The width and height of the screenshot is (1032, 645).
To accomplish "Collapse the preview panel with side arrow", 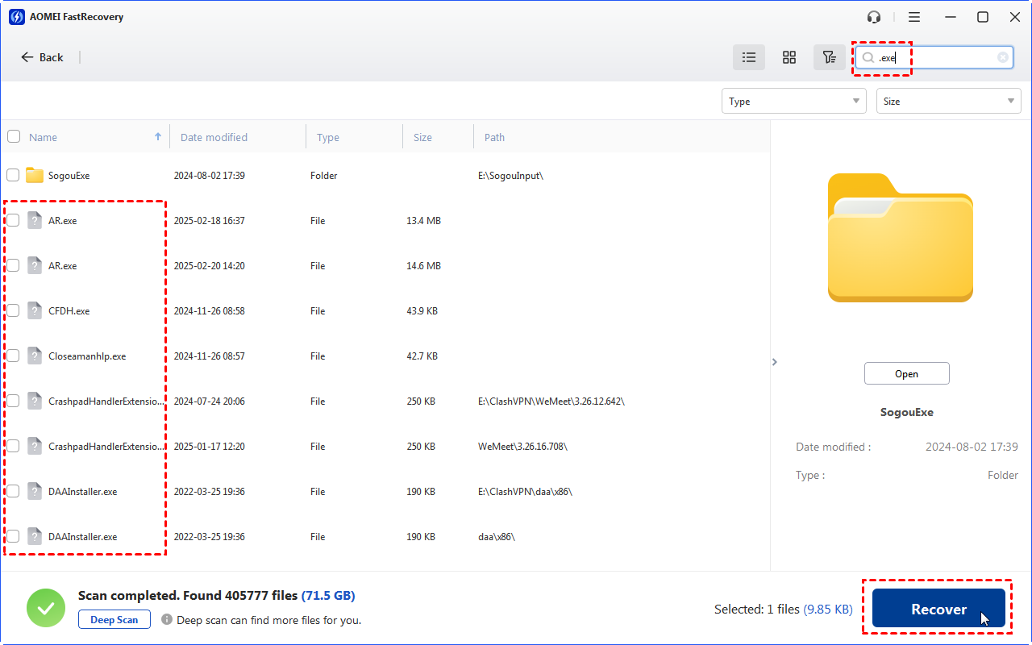I will coord(775,362).
